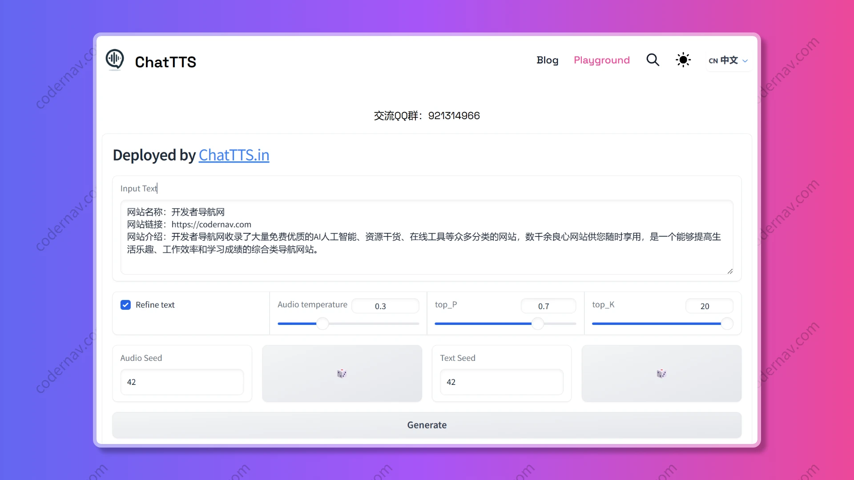
Task: Expand language chevron arrow
Action: click(745, 61)
